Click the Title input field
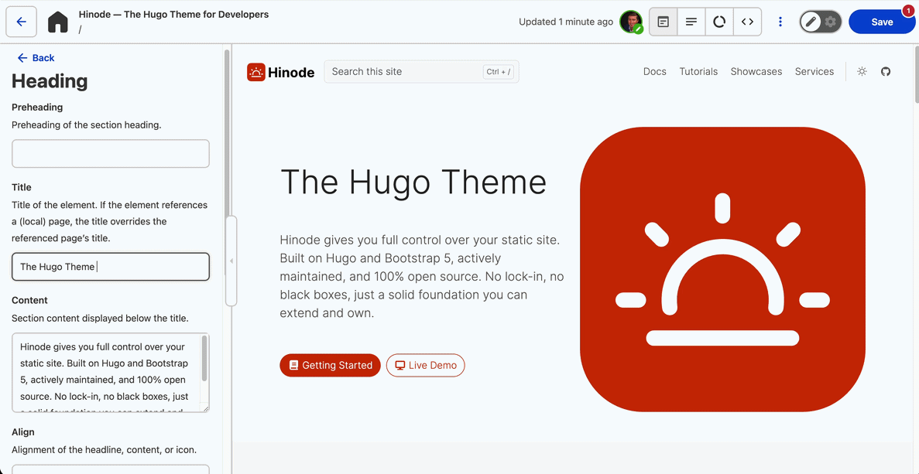 click(x=111, y=267)
